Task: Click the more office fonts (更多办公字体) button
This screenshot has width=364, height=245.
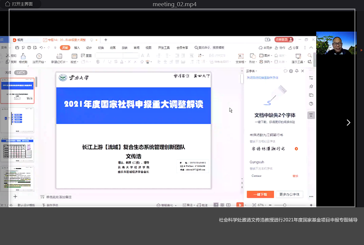Action: coord(289,194)
